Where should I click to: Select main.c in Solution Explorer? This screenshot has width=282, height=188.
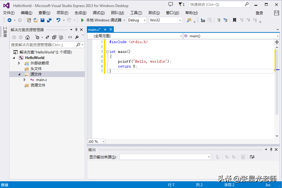42,79
